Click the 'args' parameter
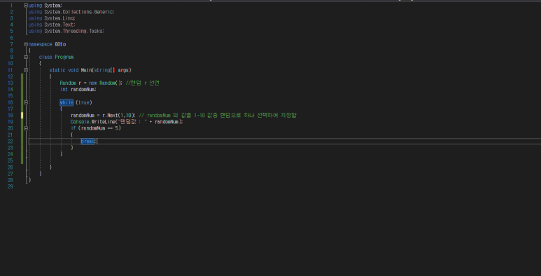The width and height of the screenshot is (541, 276). click(123, 70)
